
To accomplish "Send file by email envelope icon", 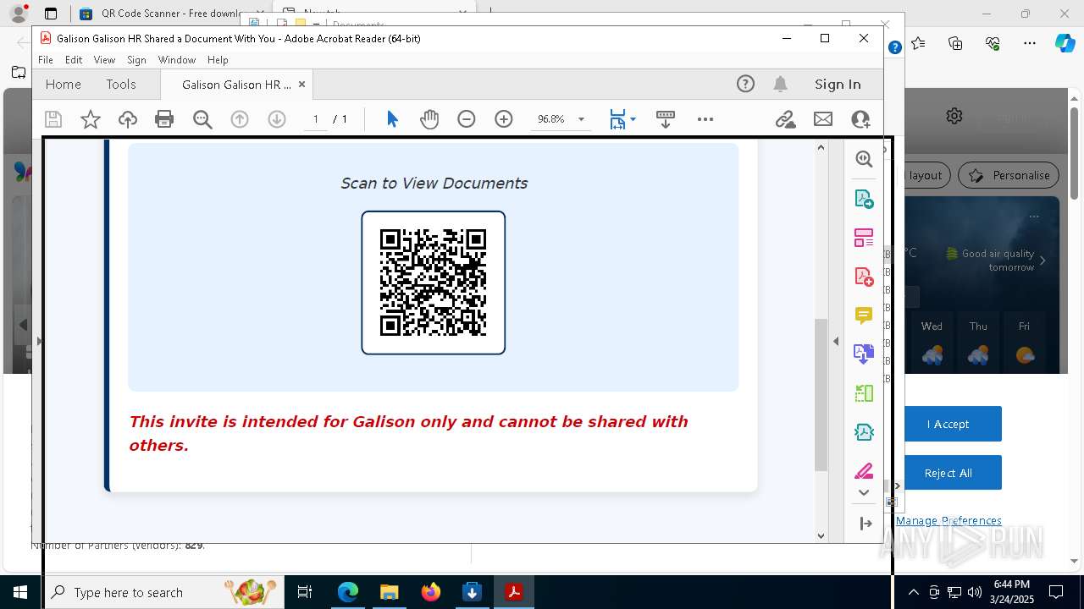I will 823,119.
